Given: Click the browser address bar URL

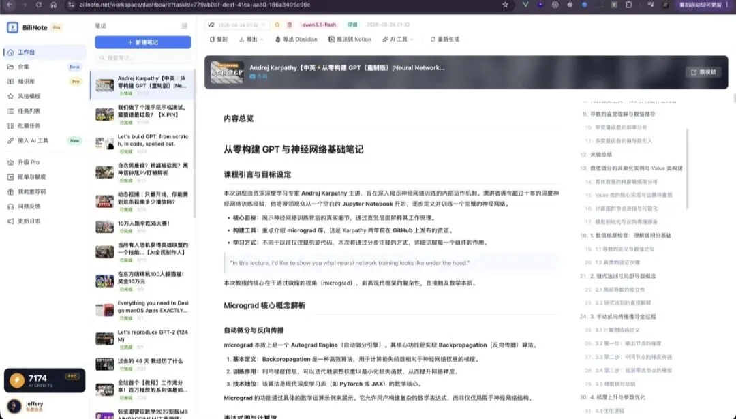Looking at the screenshot, I should [194, 5].
